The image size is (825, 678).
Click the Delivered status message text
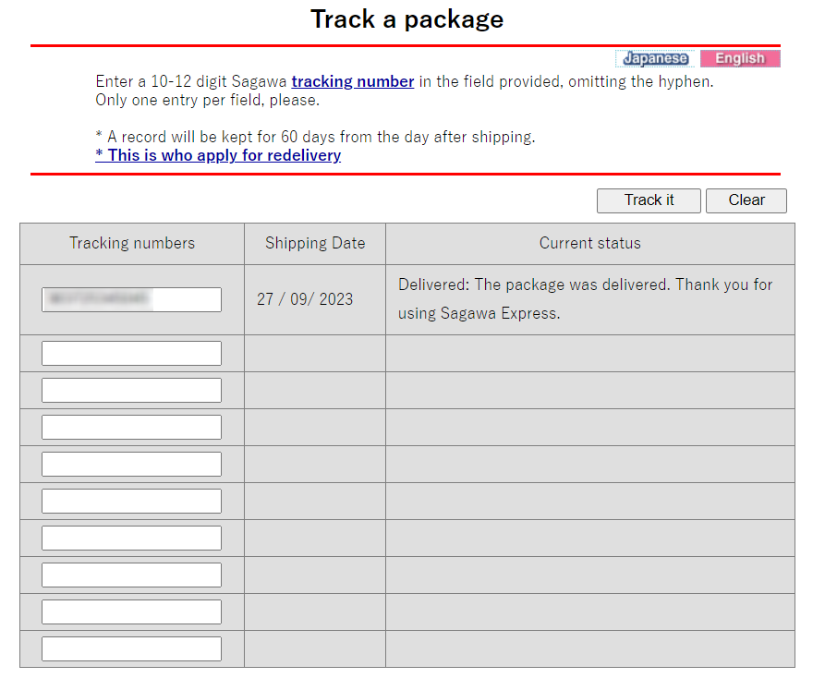585,298
